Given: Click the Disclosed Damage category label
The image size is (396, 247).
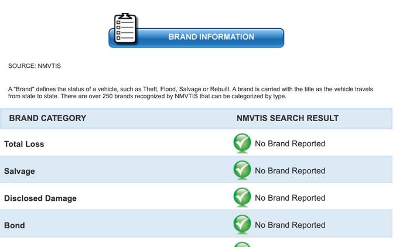Looking at the screenshot, I should (x=40, y=198).
